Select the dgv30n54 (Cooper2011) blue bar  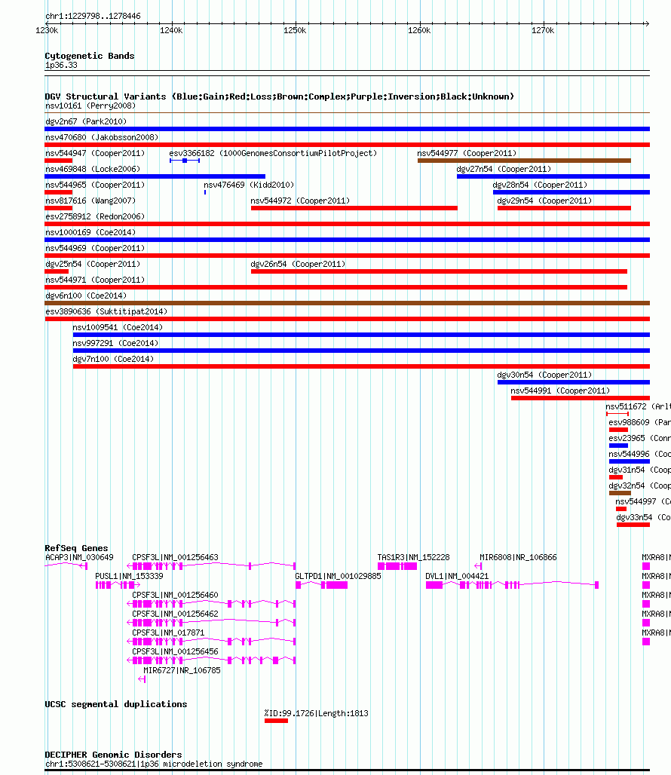574,382
